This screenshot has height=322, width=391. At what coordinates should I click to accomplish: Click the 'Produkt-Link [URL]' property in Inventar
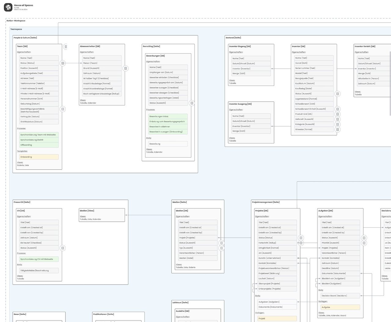[x=314, y=114]
